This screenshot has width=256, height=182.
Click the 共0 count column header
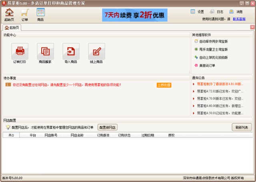[x=11, y=135]
